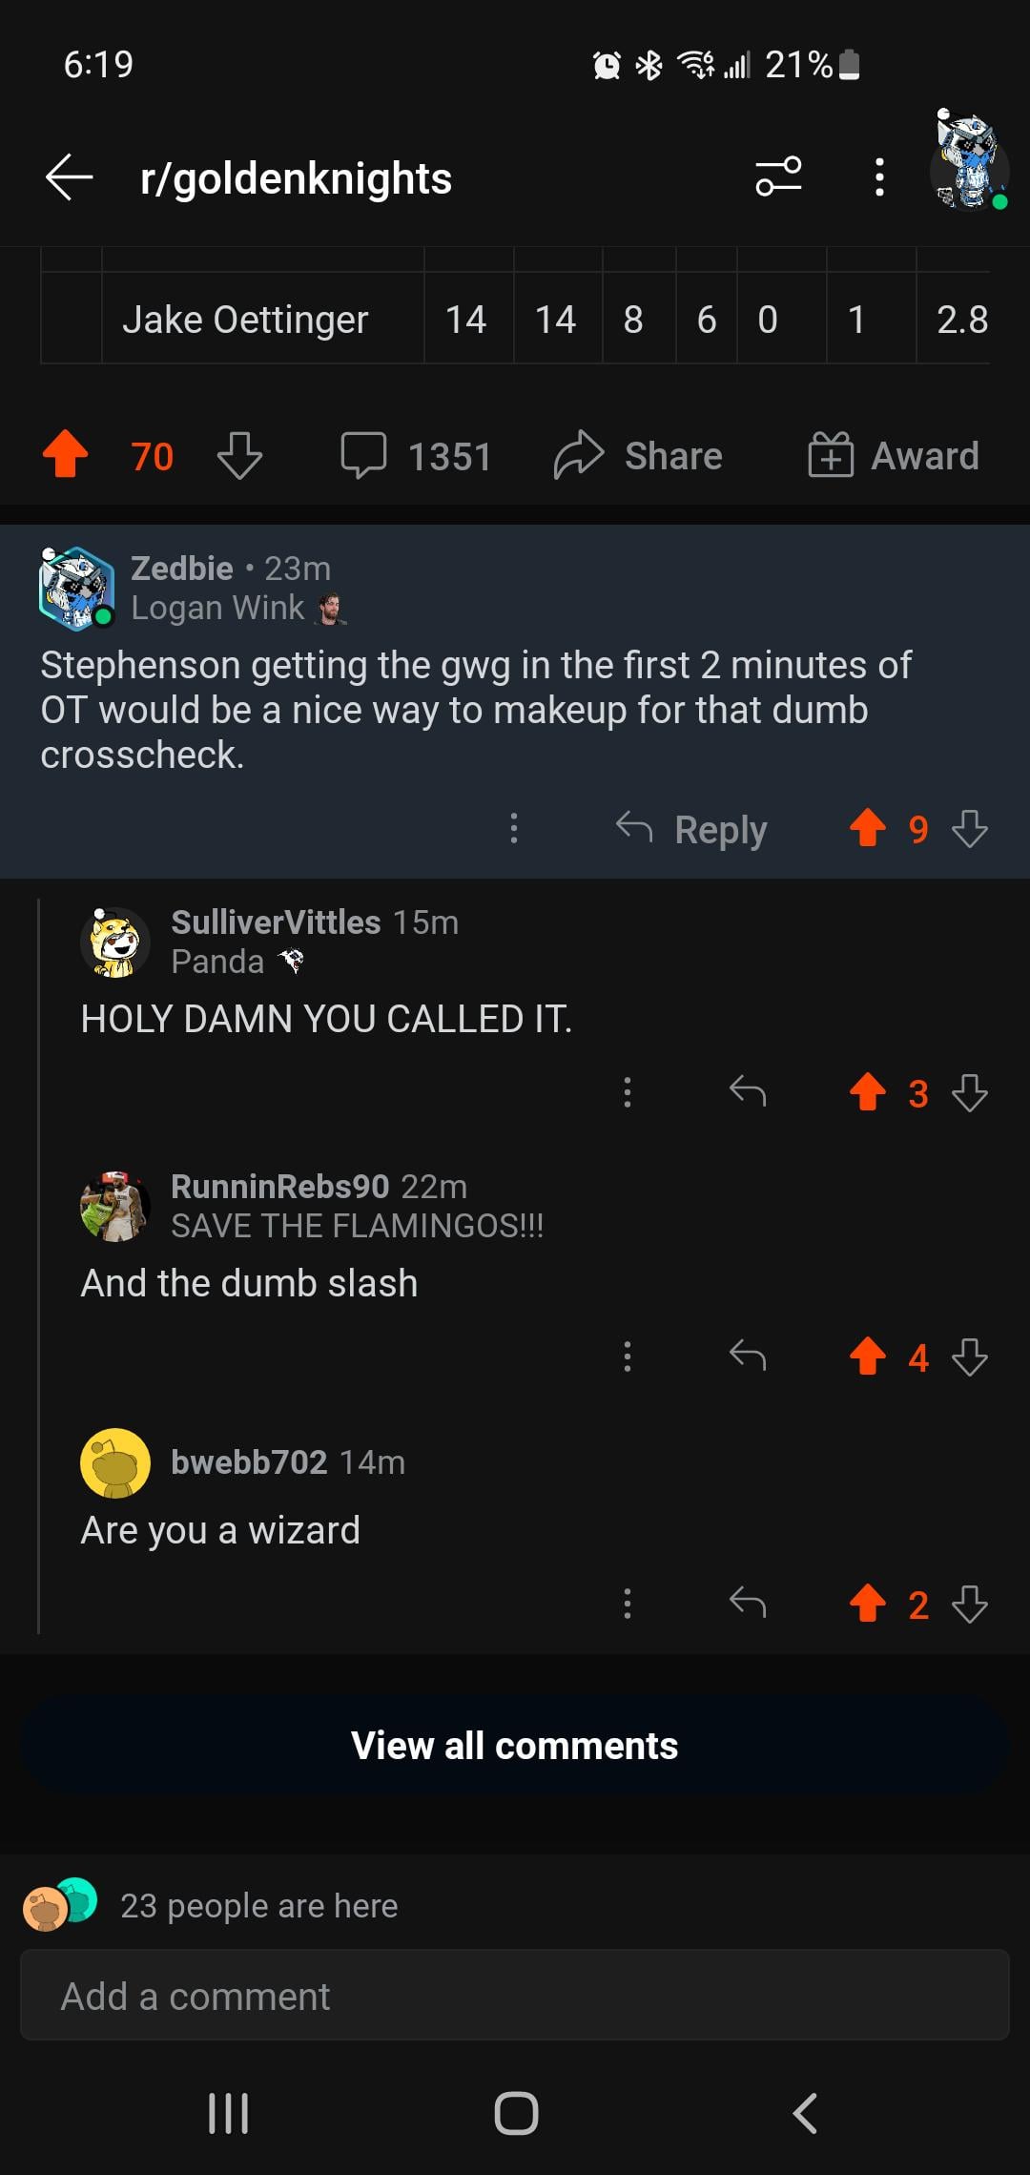Share this post
The image size is (1030, 2175).
coord(638,455)
